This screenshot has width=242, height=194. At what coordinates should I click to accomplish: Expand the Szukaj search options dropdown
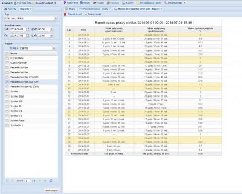pos(14,48)
